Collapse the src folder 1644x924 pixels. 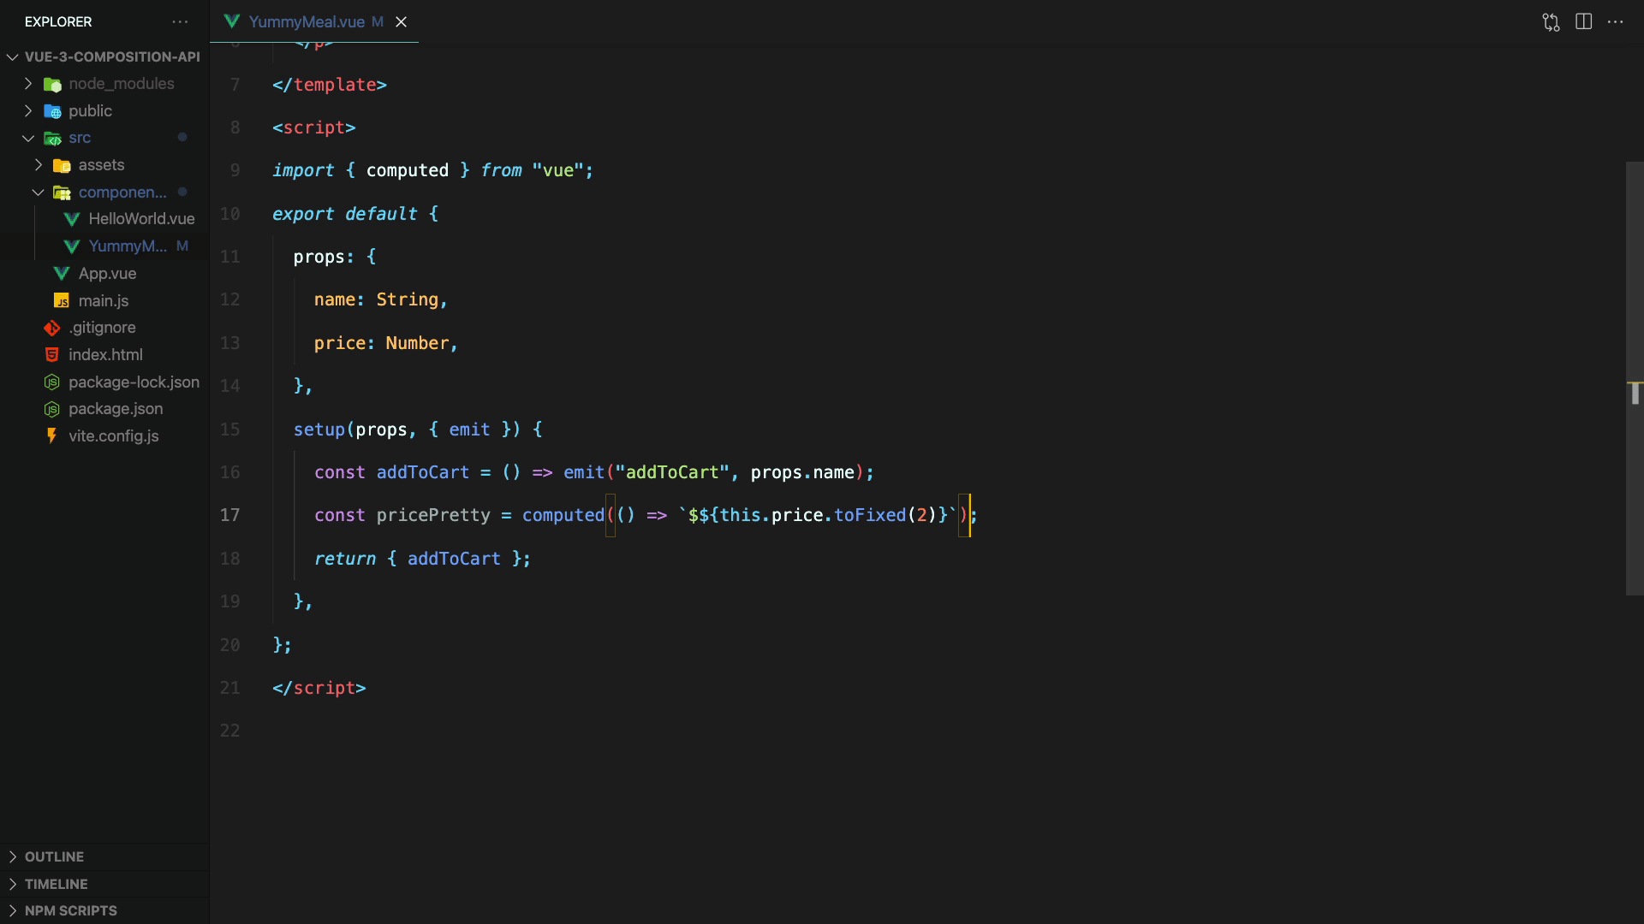pyautogui.click(x=28, y=138)
